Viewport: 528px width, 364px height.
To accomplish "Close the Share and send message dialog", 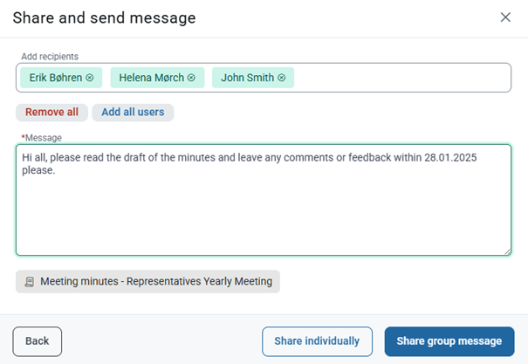I will pyautogui.click(x=505, y=17).
